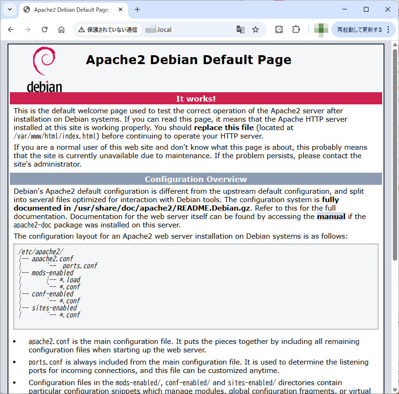Open the home page icon
The image size is (399, 394).
coord(61,30)
